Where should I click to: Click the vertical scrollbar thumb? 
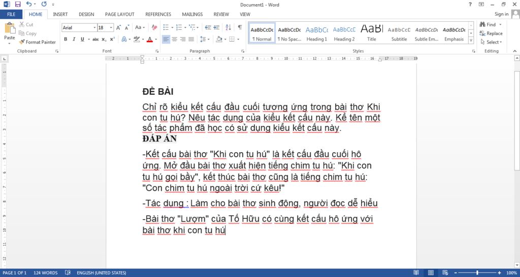coord(517,121)
